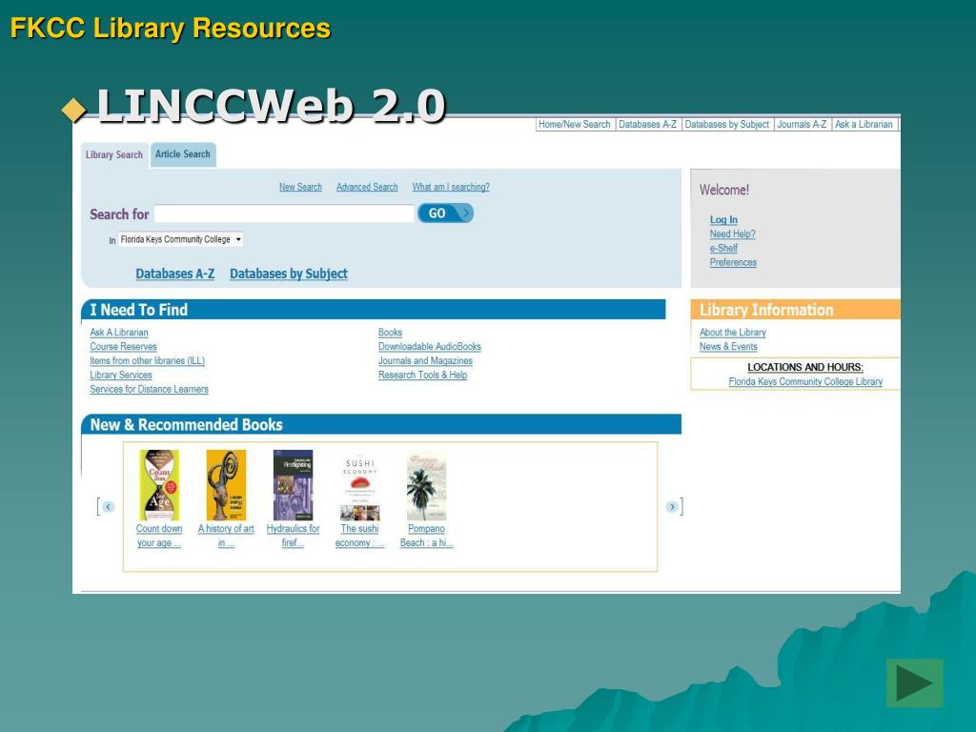
Task: Click the Log In link
Action: 723,220
